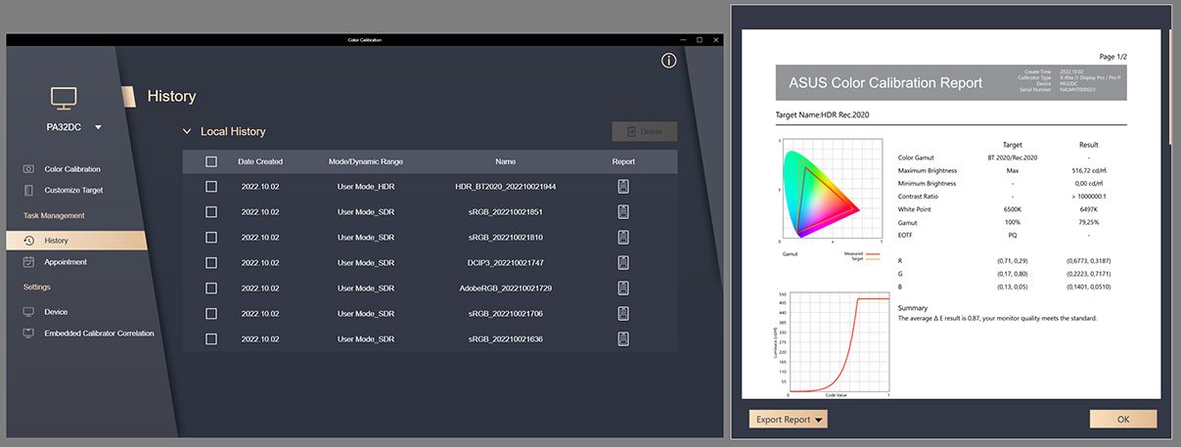Open Embedded Calibrator Correlation in sidebar

coord(99,334)
